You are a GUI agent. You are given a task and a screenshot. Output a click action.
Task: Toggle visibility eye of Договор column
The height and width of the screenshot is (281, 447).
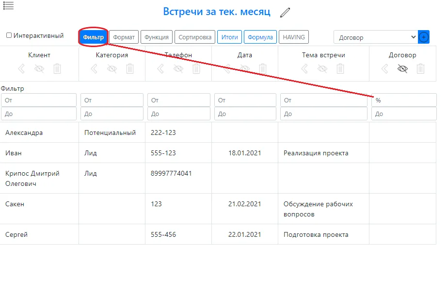[x=402, y=69]
